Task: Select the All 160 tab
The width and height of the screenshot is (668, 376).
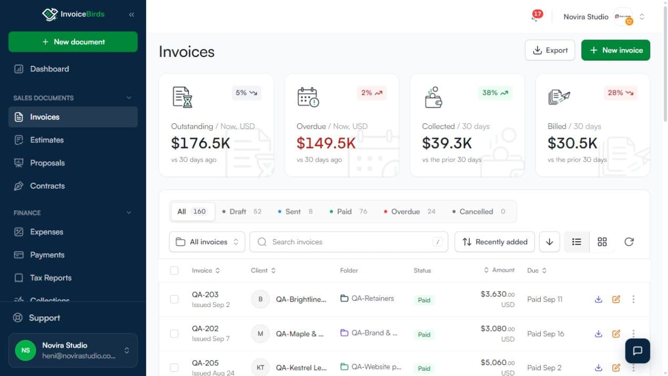Action: click(x=193, y=211)
